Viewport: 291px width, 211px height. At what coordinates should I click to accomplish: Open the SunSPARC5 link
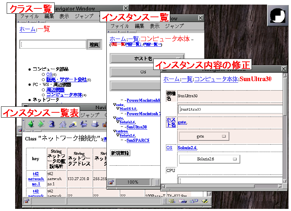coord(138,140)
